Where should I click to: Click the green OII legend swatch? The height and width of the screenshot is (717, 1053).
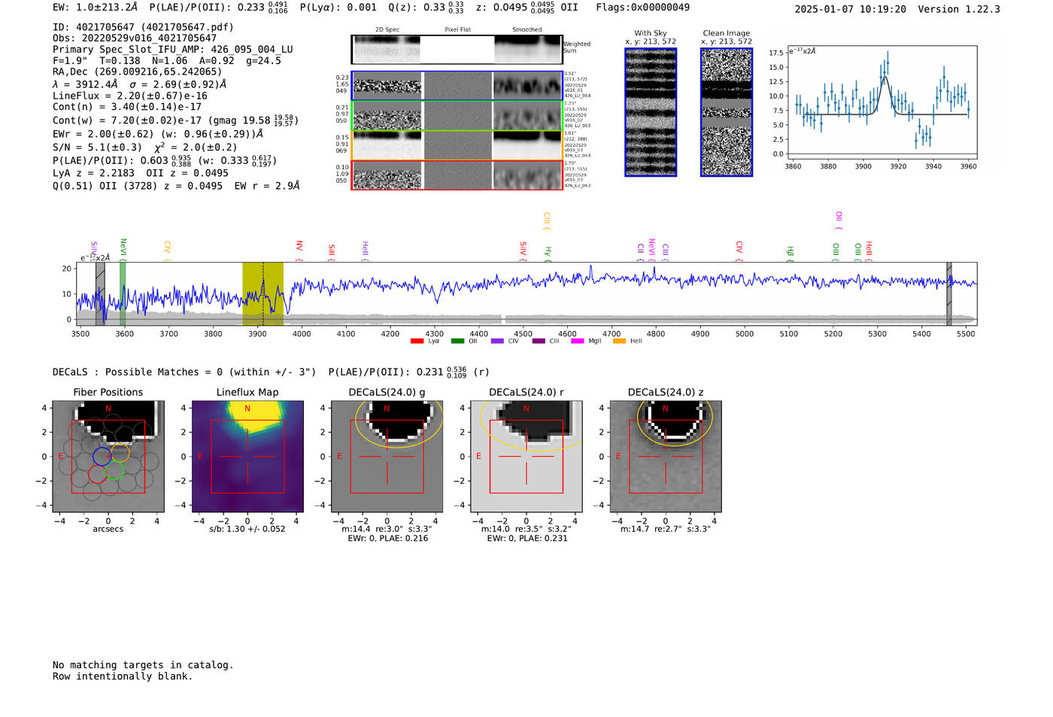pos(457,342)
